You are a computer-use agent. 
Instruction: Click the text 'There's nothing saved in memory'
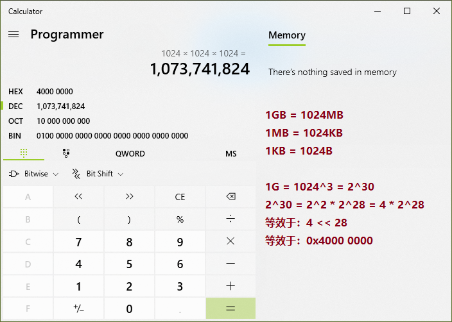[x=333, y=72]
